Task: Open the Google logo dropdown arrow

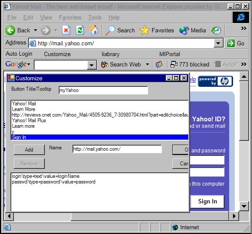Action: (x=28, y=64)
